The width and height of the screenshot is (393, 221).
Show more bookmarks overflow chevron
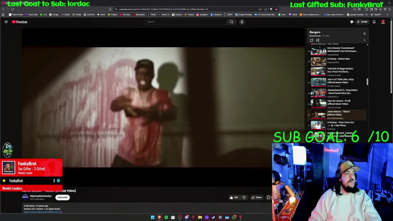click(387, 14)
